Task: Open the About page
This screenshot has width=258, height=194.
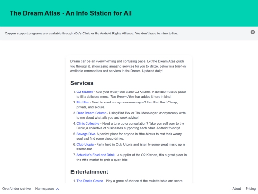Action: click(x=236, y=189)
